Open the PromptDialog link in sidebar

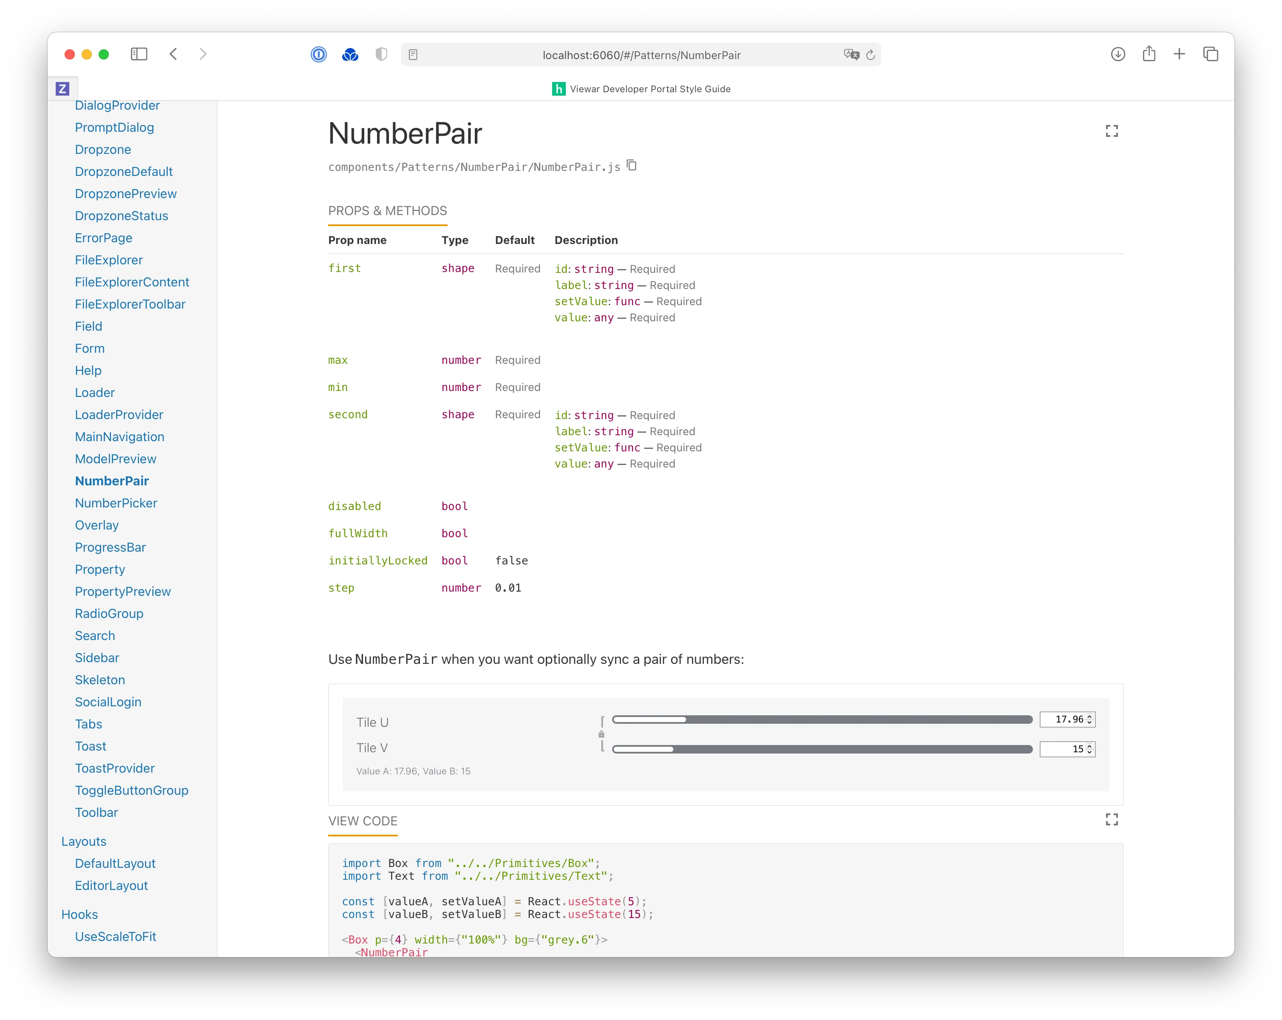pos(114,127)
